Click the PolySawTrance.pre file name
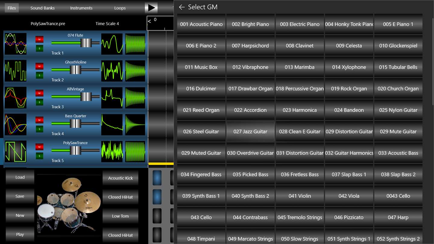The height and width of the screenshot is (244, 434). pyautogui.click(x=48, y=23)
